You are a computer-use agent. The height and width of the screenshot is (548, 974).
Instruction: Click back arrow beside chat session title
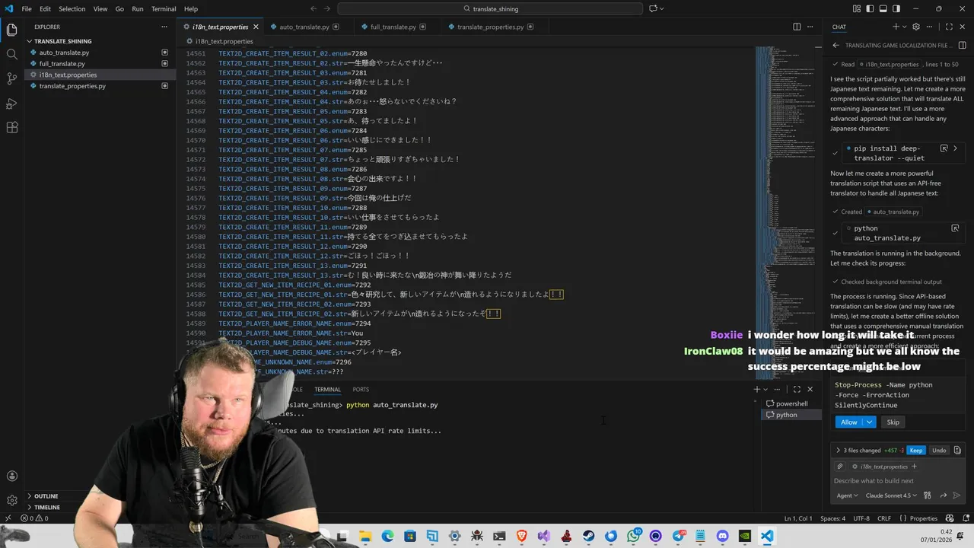coord(836,45)
